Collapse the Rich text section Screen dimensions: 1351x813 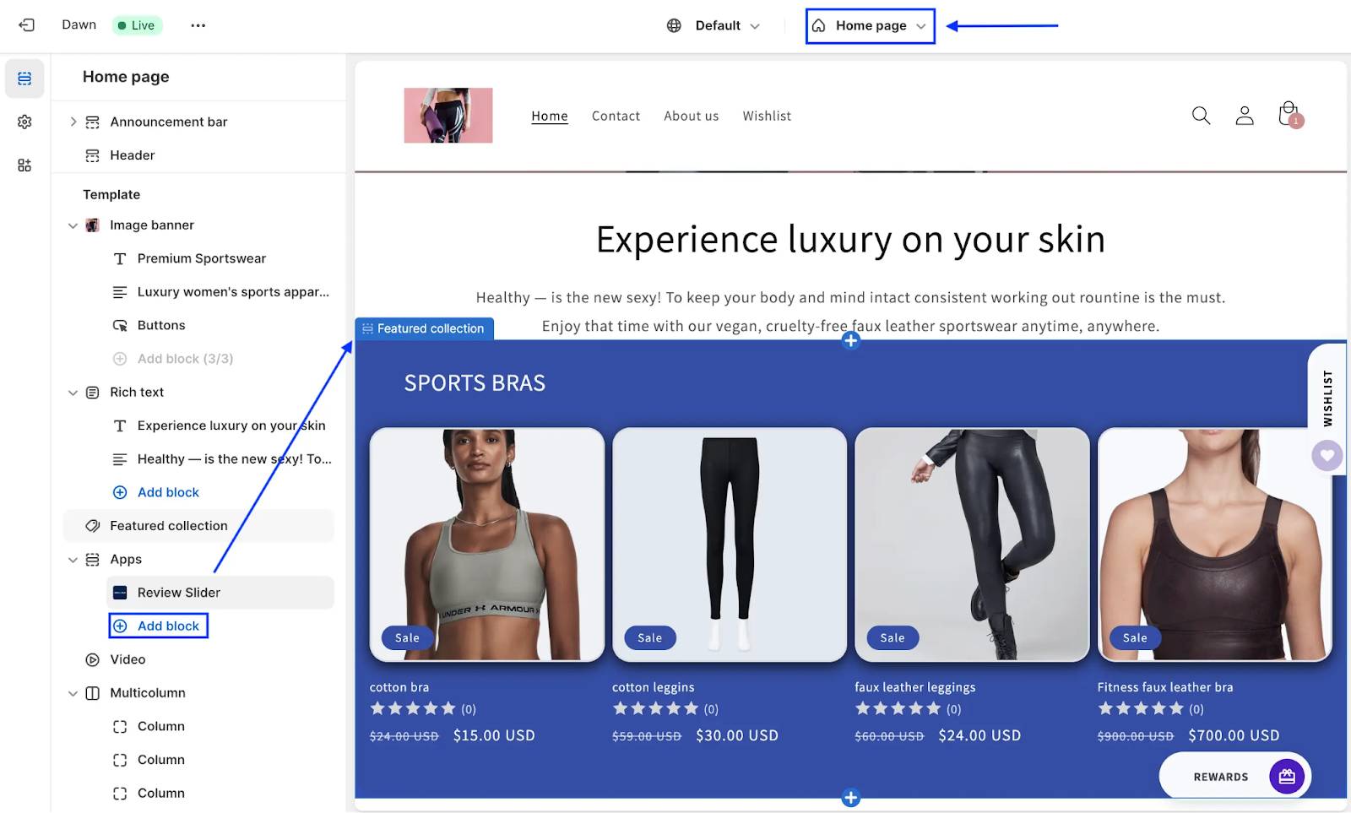73,392
